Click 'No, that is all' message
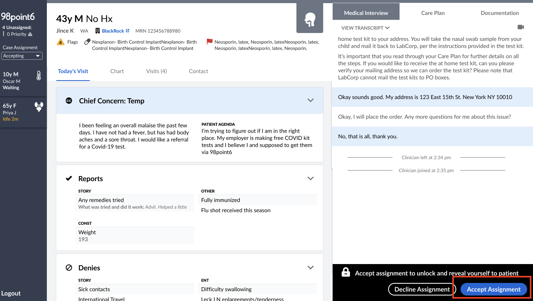 pos(432,136)
